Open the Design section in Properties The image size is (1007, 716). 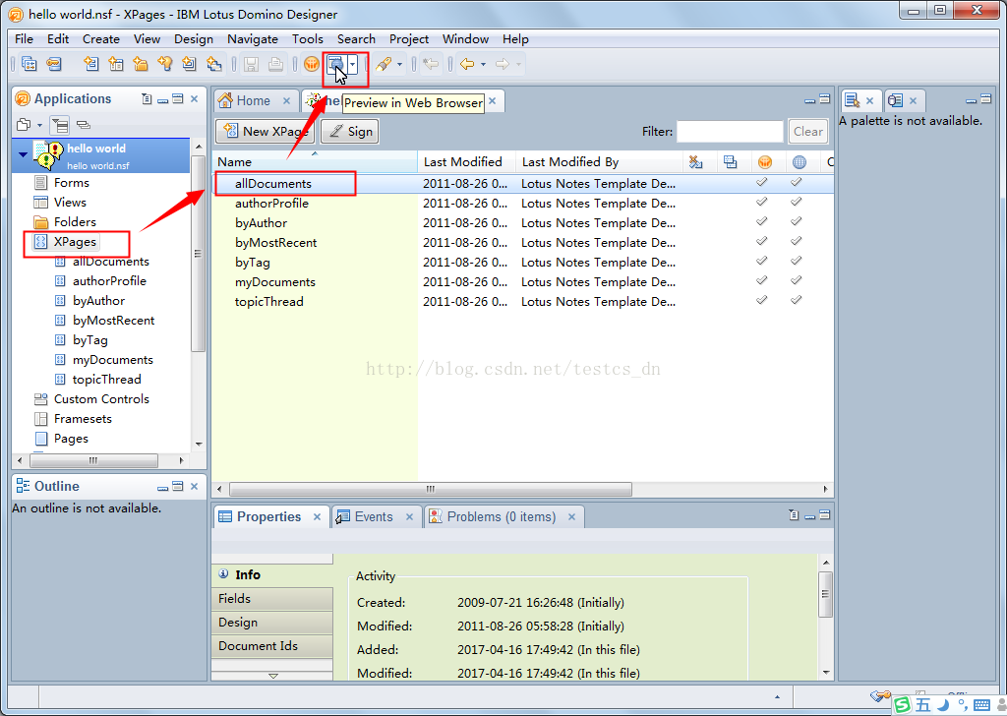pyautogui.click(x=272, y=623)
